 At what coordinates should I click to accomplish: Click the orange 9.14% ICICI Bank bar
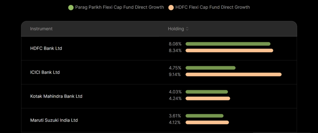click(234, 75)
